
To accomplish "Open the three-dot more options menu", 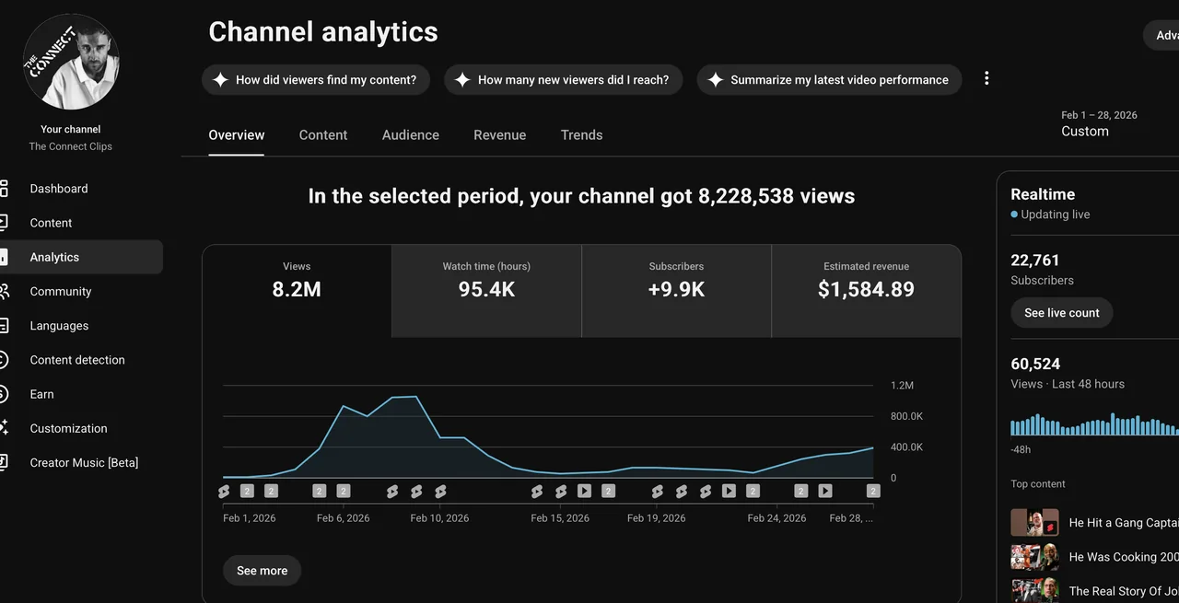I will [x=986, y=79].
